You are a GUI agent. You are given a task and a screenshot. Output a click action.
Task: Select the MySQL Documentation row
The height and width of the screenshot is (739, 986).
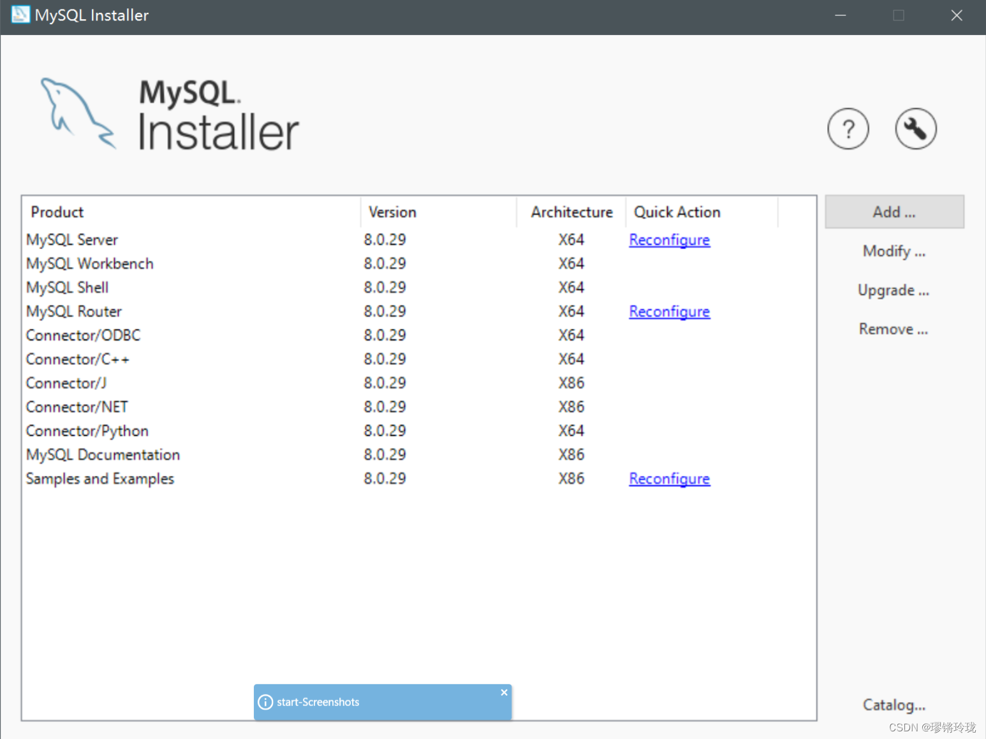tap(419, 455)
